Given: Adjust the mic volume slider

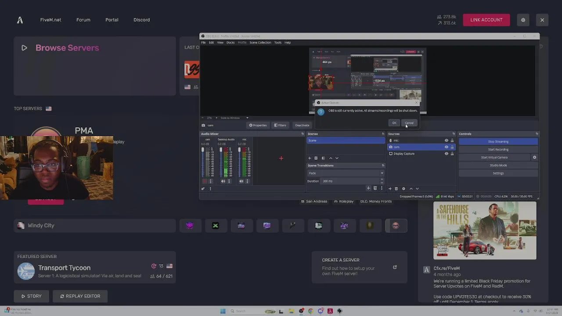Looking at the screenshot, I should pos(239,162).
